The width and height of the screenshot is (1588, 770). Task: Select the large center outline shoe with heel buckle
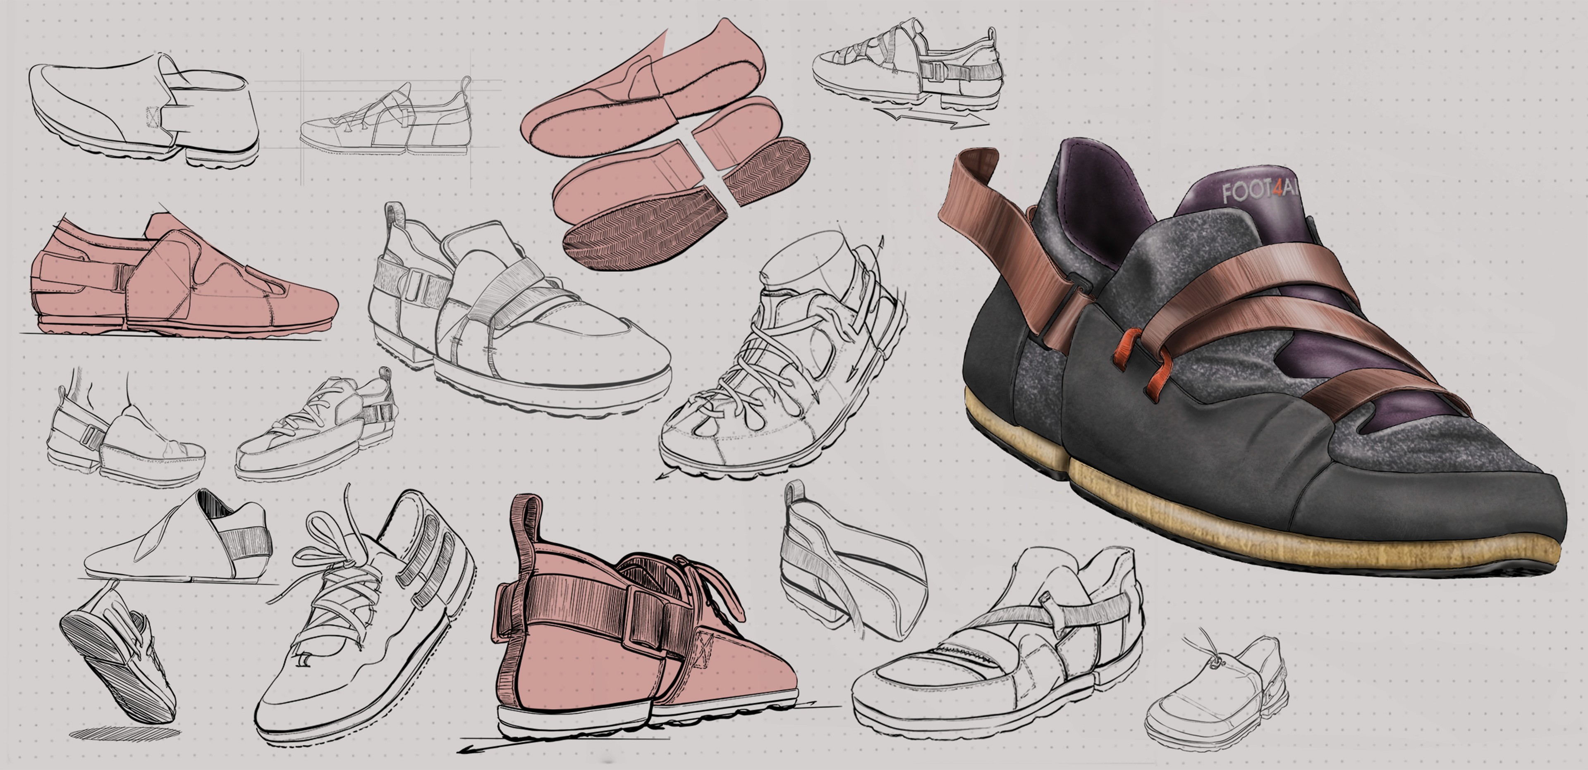(x=518, y=314)
